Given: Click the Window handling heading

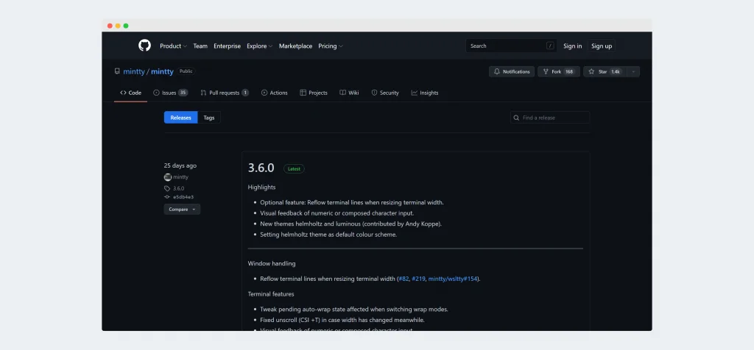Looking at the screenshot, I should pyautogui.click(x=272, y=263).
